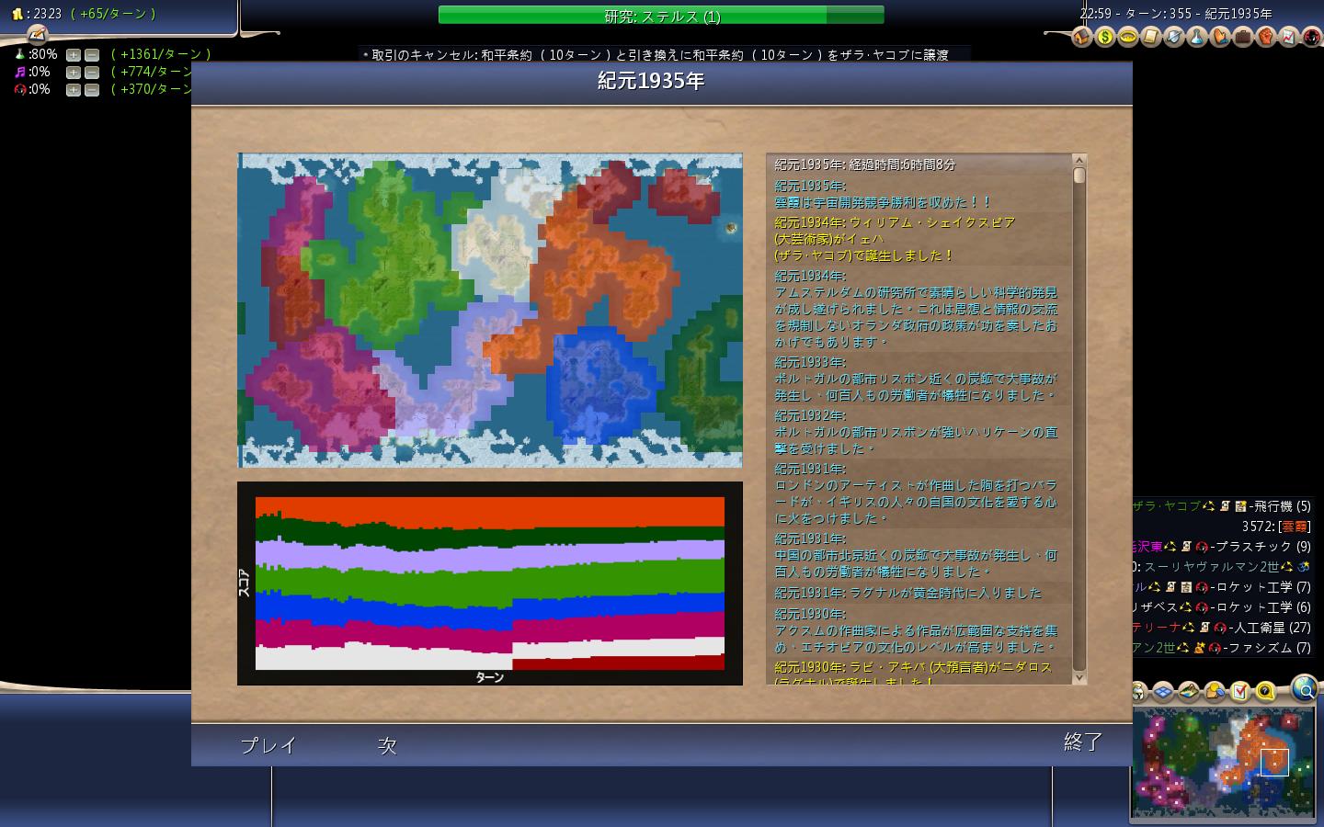Click the プレイ replay button
The width and height of the screenshot is (1324, 827).
268,745
